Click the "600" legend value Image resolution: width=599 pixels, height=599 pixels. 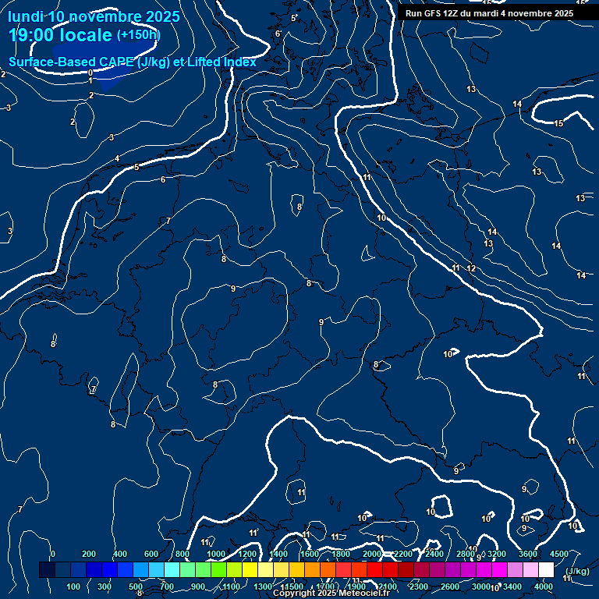coord(151,554)
